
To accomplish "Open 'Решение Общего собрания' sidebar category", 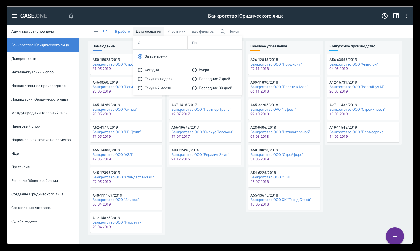I will click(43, 181).
